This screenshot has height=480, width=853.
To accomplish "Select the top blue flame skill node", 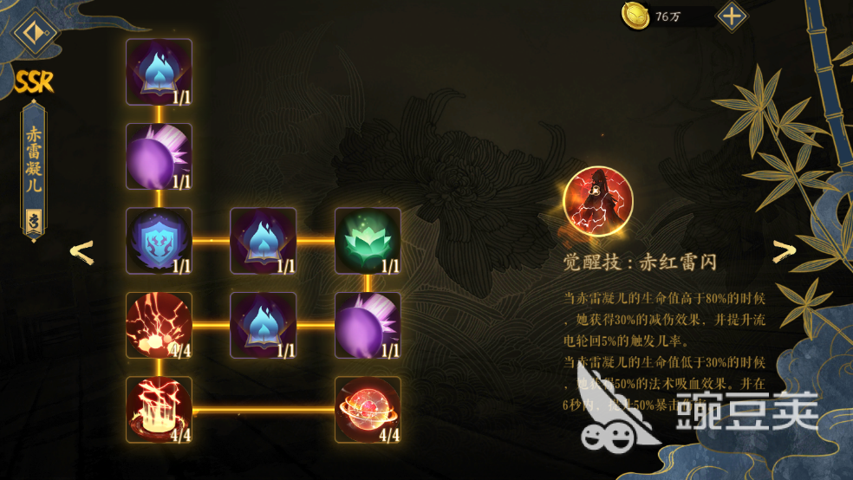I will (x=159, y=72).
